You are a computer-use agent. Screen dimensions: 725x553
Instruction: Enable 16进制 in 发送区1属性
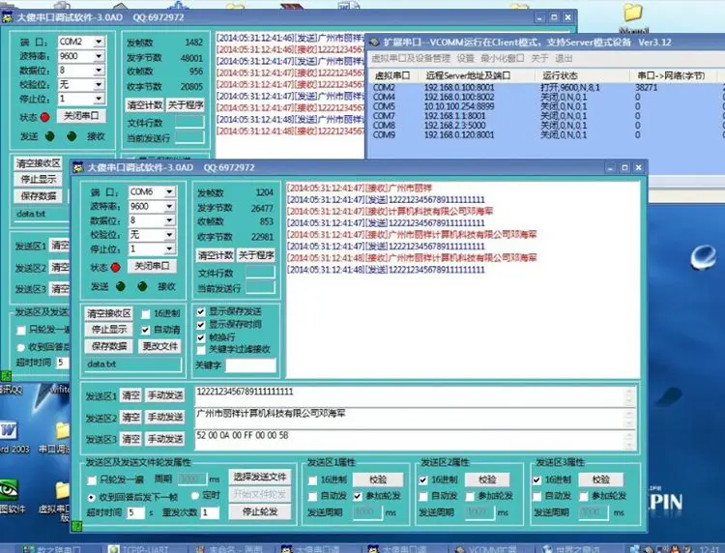tap(312, 480)
